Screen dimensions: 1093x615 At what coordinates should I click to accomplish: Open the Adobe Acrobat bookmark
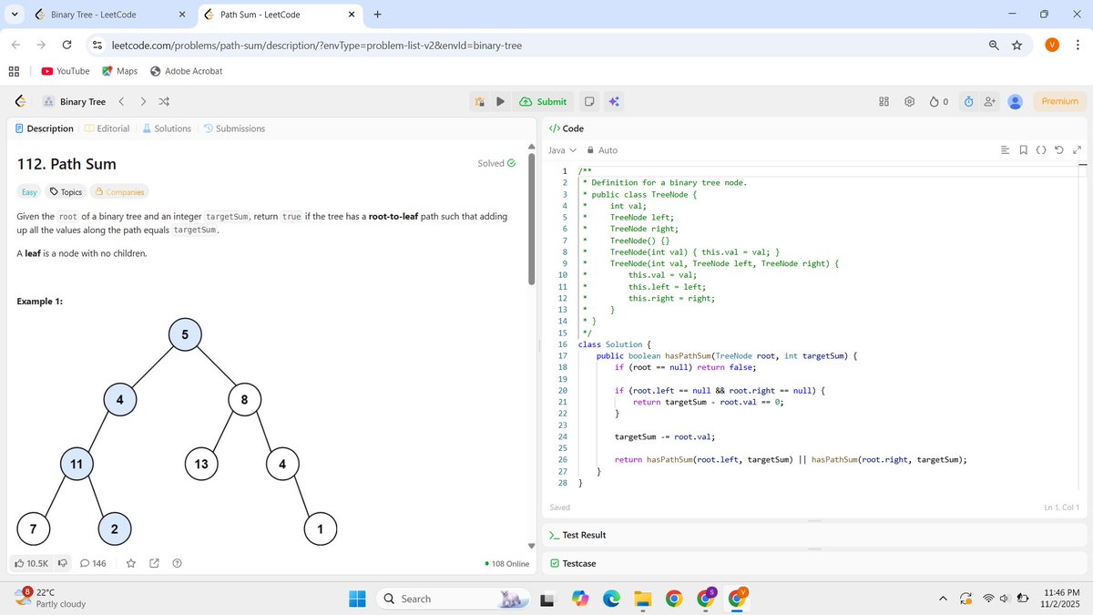186,71
